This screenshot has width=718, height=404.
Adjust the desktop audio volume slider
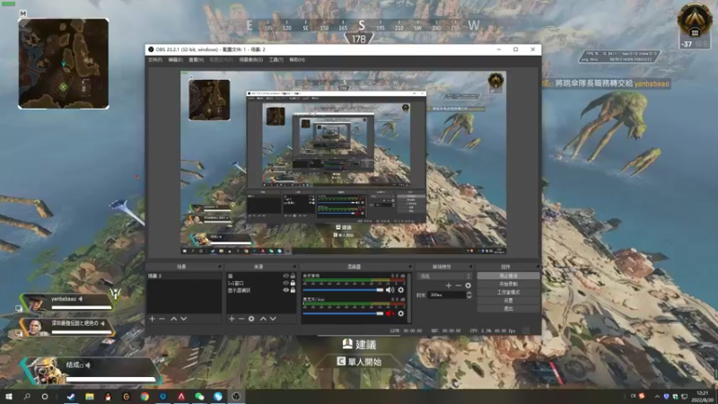[x=343, y=290]
